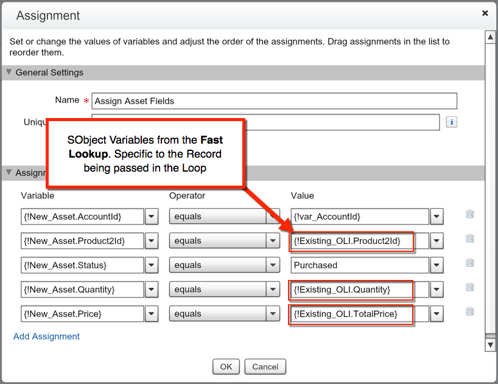Close the Assignment dialog with X
The width and height of the screenshot is (498, 384).
pos(485,13)
